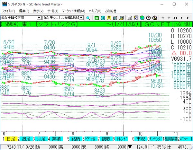
Task: Click the 終 9036 close value in status bar
Action: 115,147
